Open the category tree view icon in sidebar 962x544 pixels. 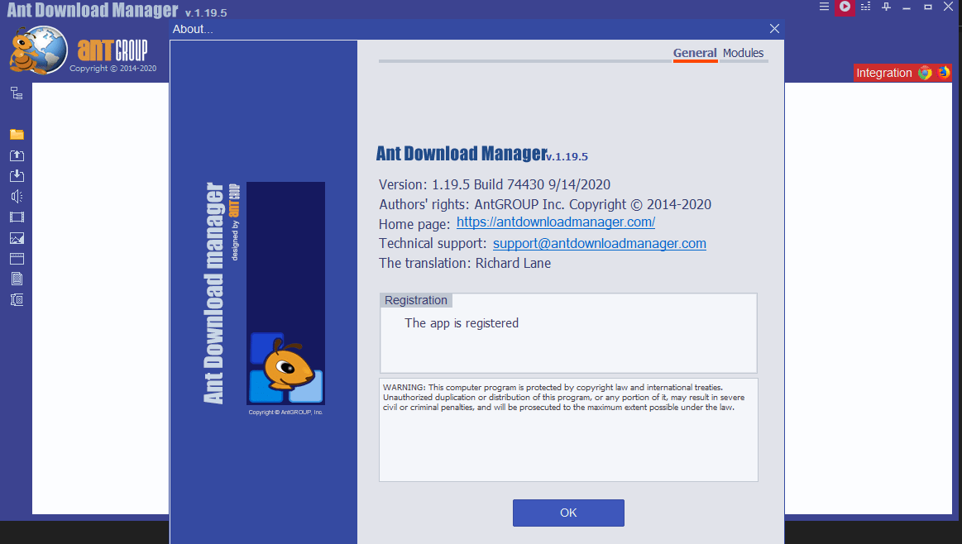(17, 93)
